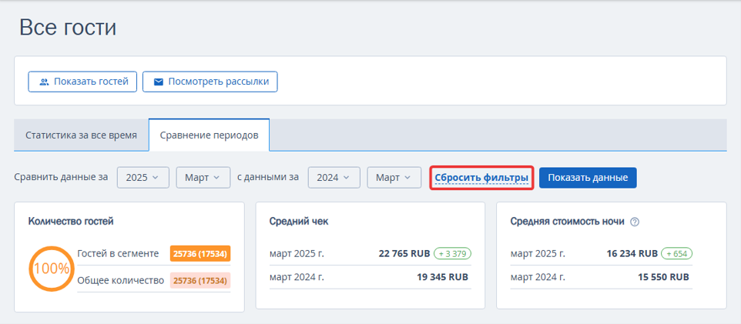Click the Гостей в сегменте label
The image size is (741, 324).
point(118,254)
